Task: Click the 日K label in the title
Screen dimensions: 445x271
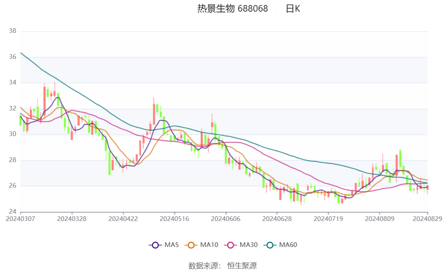Action: click(293, 9)
